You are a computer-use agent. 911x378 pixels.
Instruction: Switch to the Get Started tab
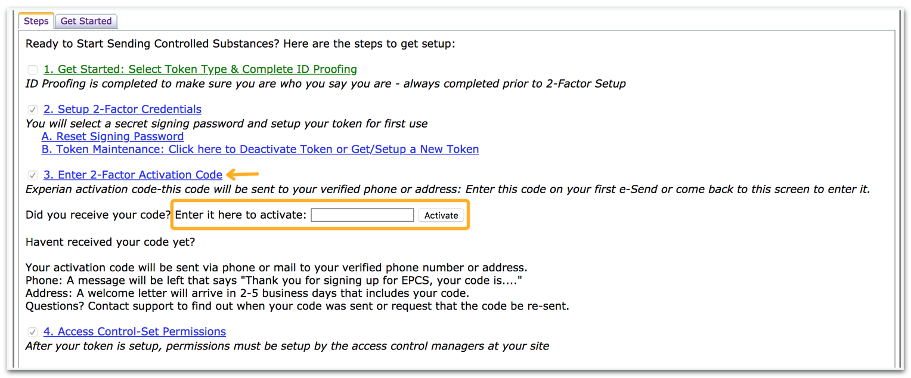click(x=86, y=21)
